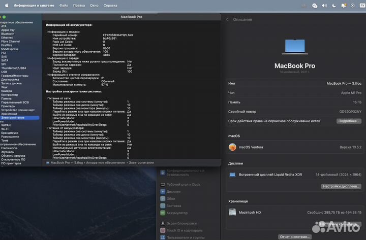Select Bluetooth in the hardware list
366x240 pixels.
[x=8, y=34]
